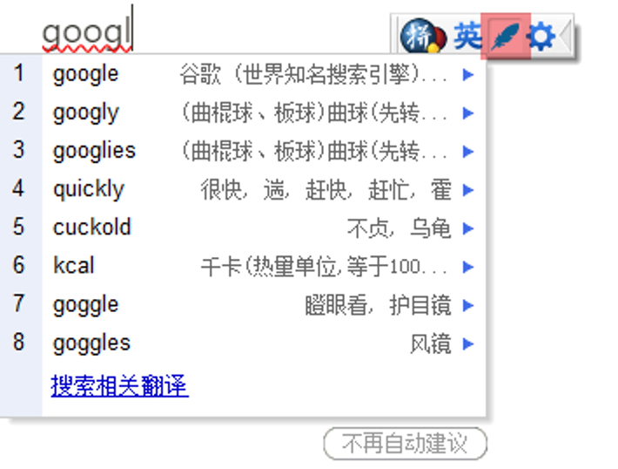The width and height of the screenshot is (618, 469).
Task: Click the translation 风镜
Action: coord(430,343)
